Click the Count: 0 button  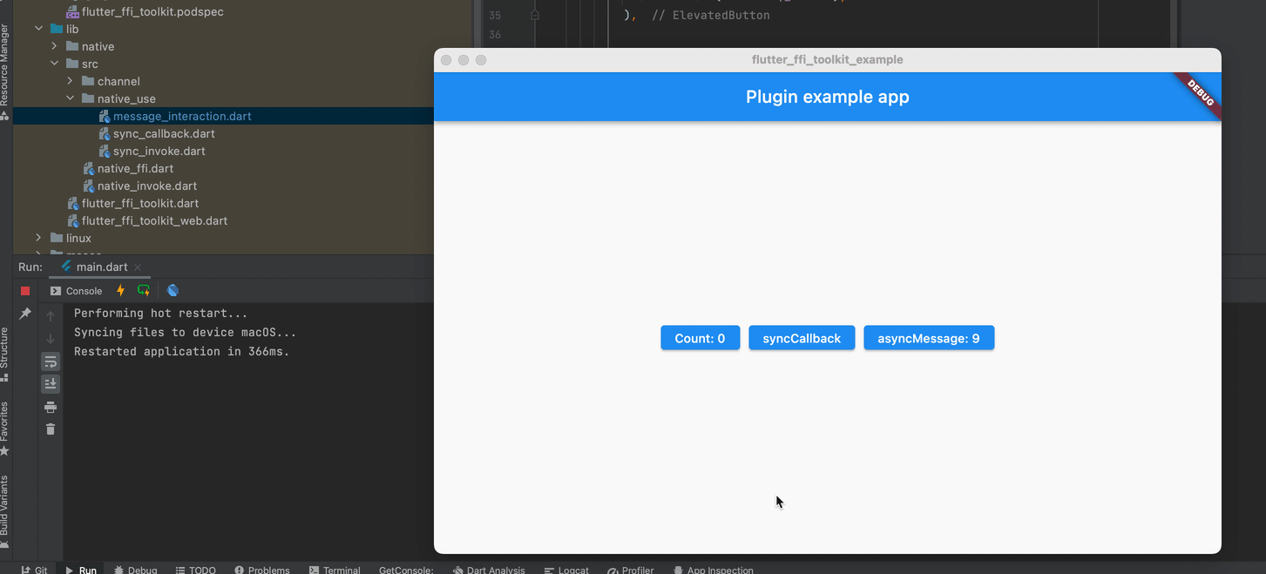tap(701, 338)
